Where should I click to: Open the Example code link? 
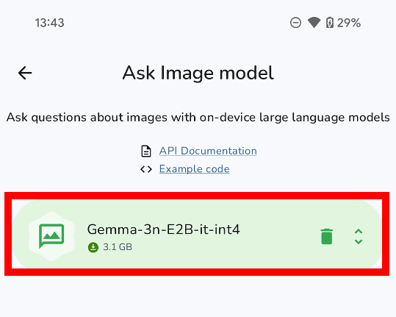coord(194,169)
